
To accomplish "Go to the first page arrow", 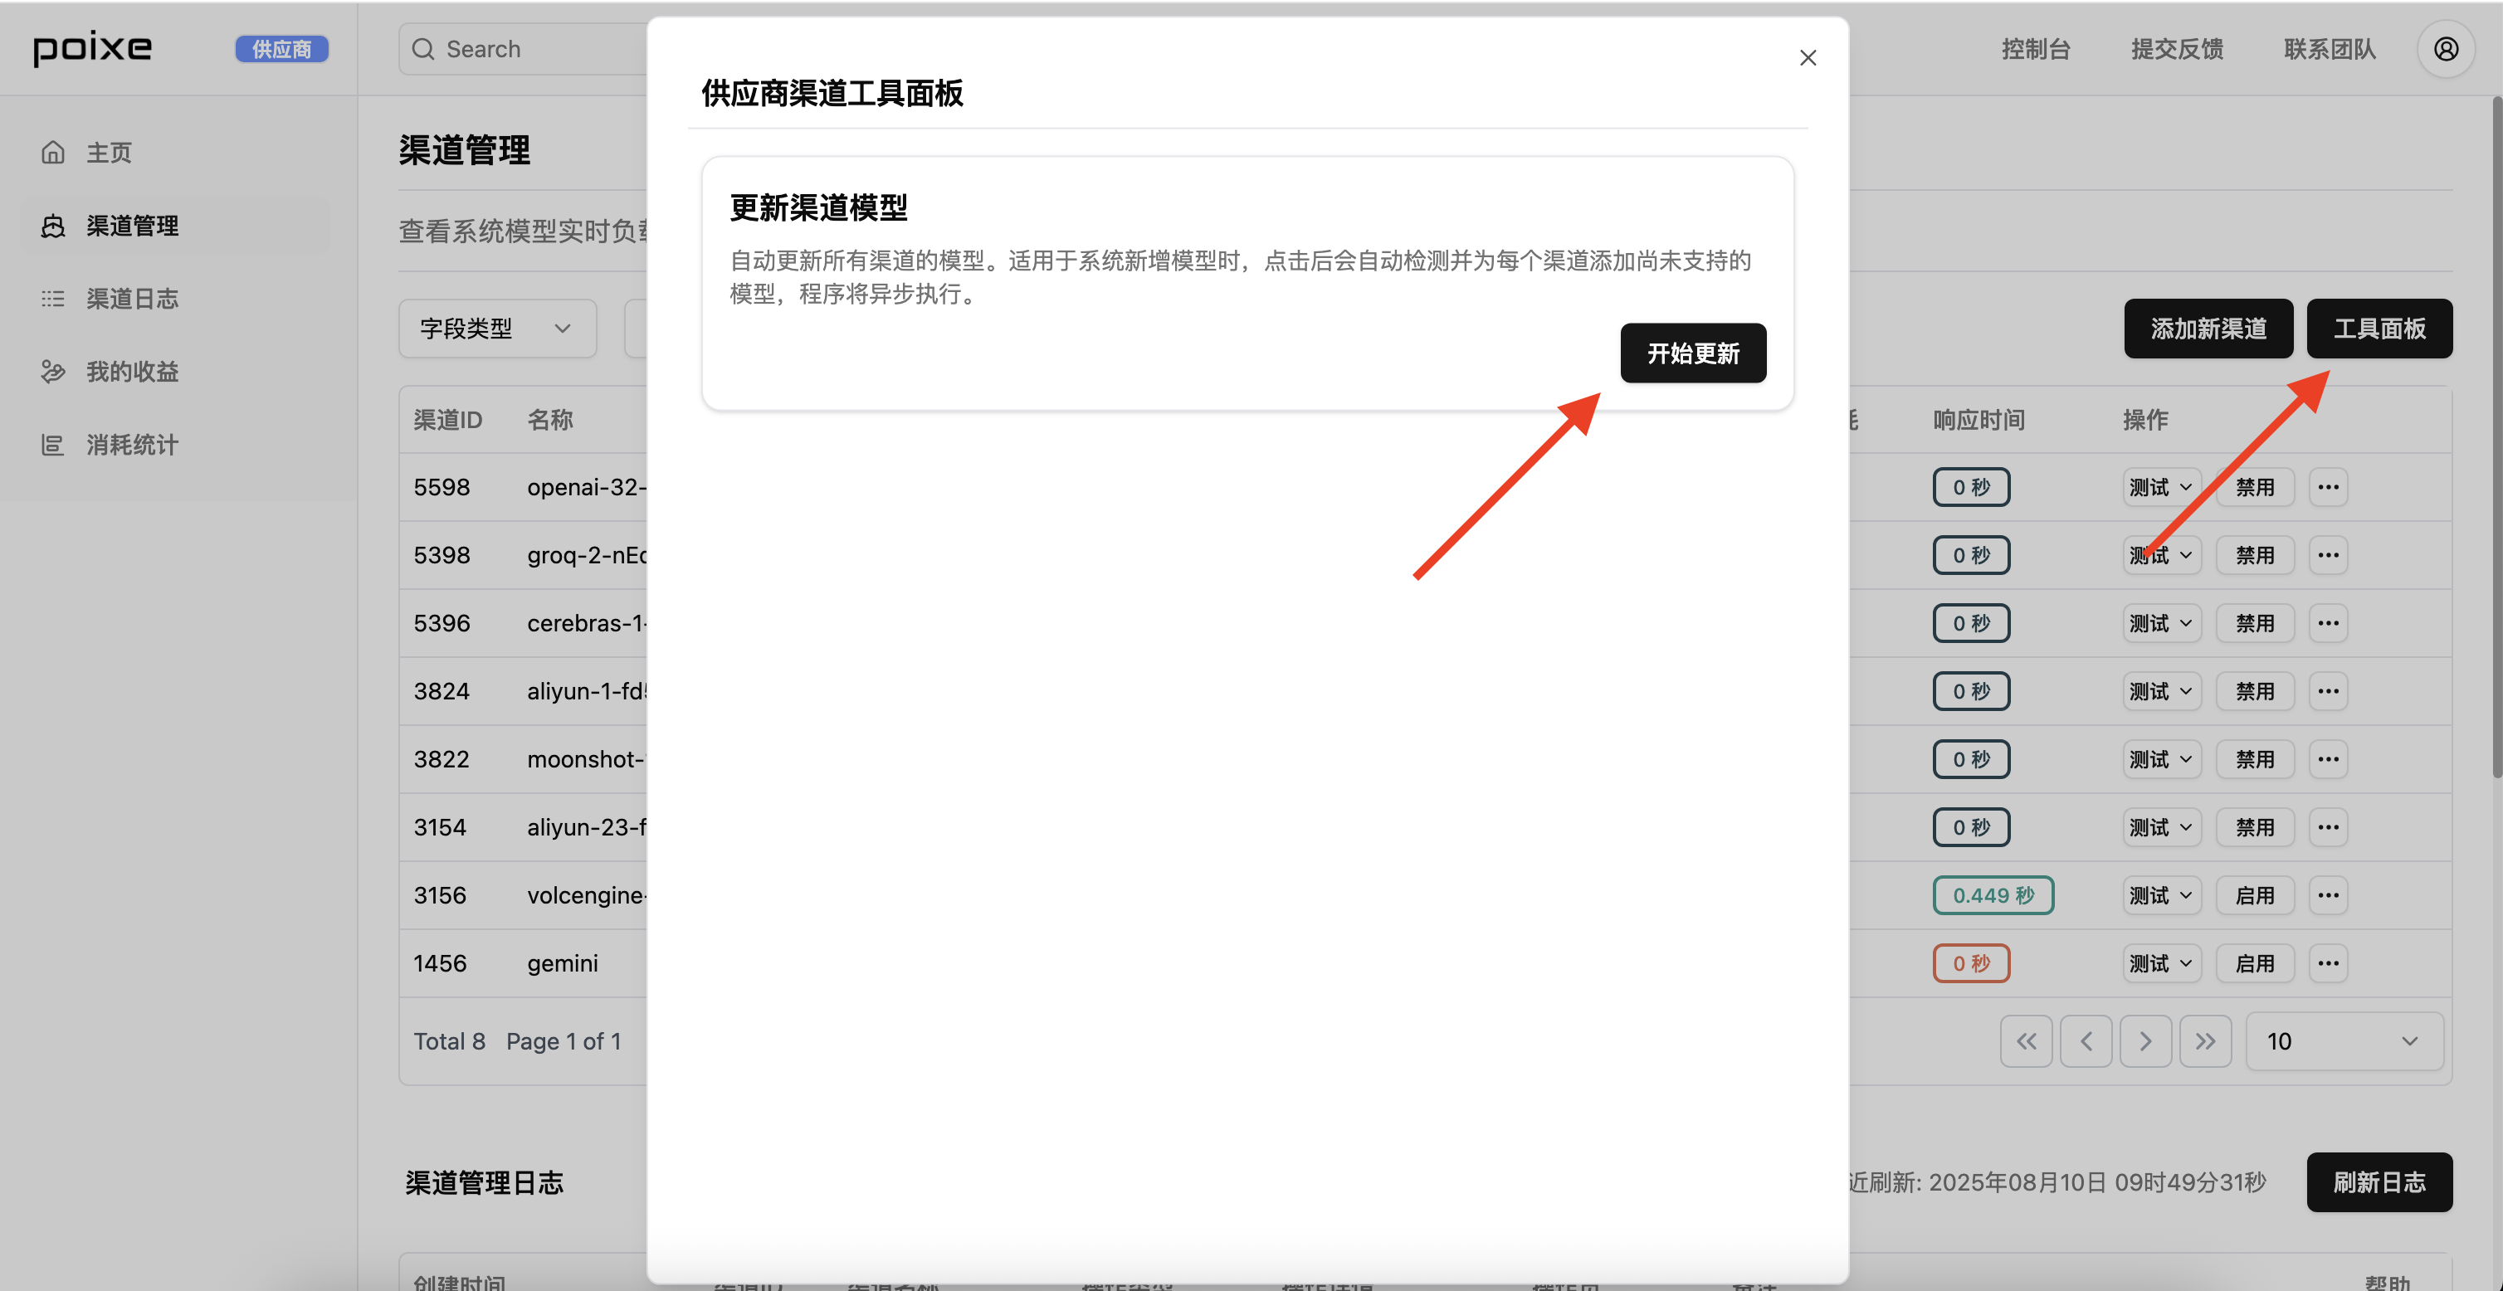I will (2026, 1041).
